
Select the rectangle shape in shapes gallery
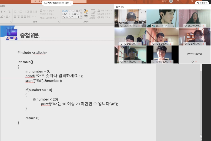(x=75, y=11)
